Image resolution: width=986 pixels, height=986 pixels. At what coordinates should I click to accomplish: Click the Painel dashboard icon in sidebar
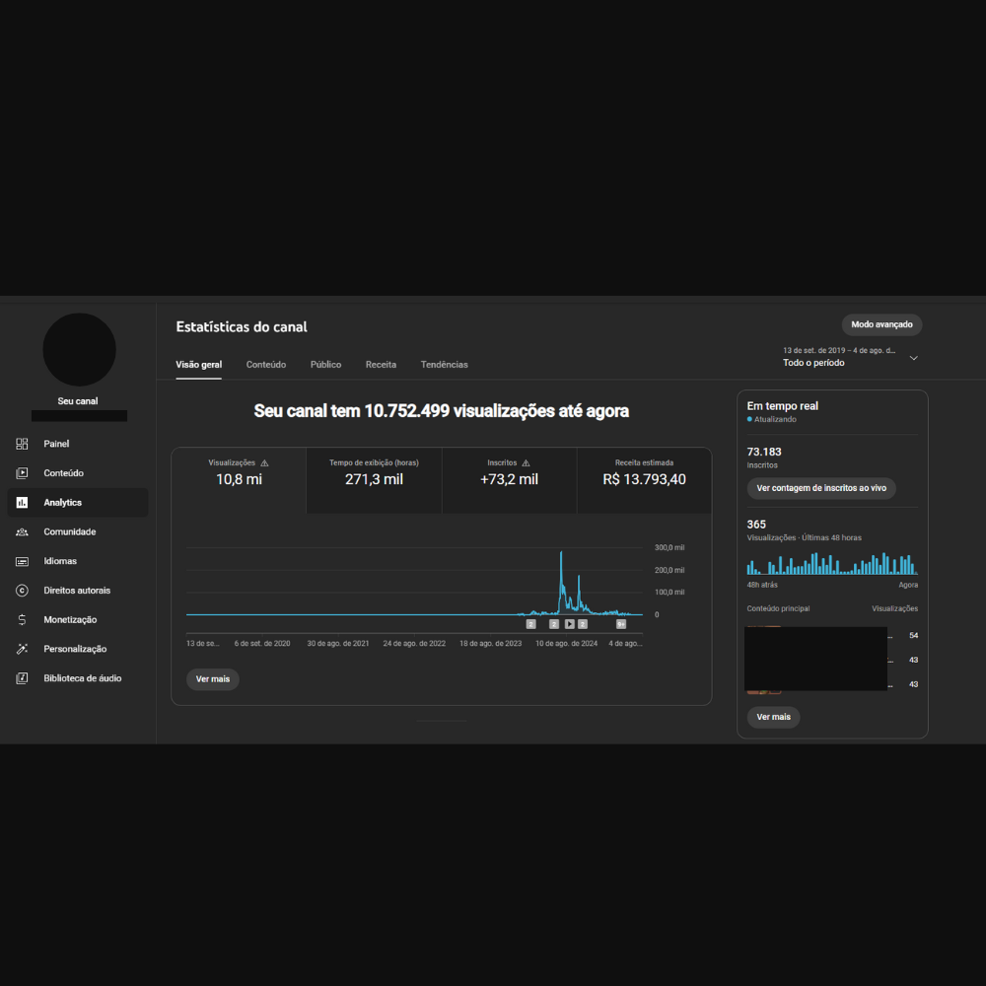[x=22, y=444]
